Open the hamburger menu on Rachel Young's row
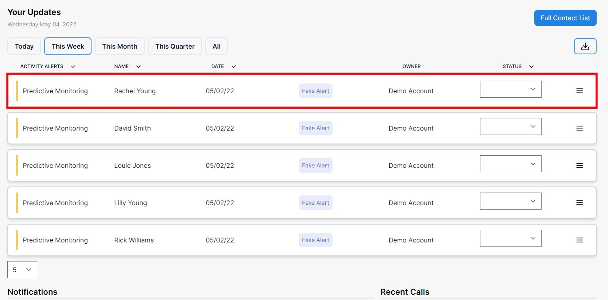 pyautogui.click(x=580, y=91)
